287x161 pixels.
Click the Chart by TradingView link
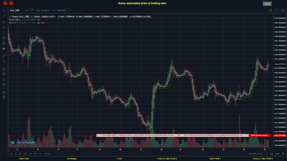[x=27, y=143]
